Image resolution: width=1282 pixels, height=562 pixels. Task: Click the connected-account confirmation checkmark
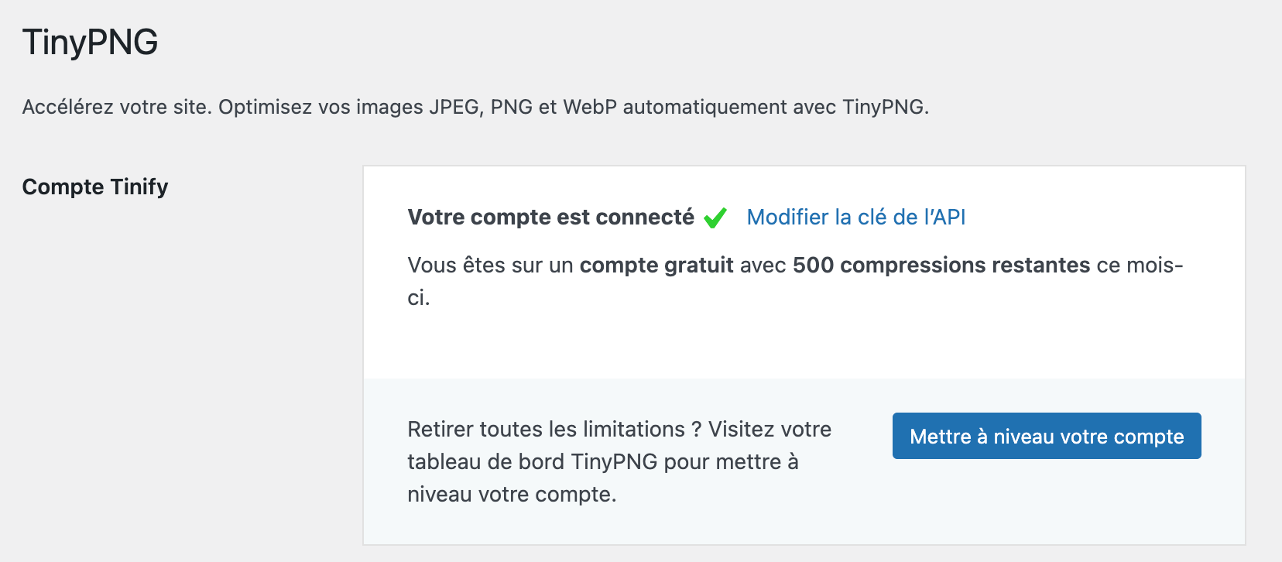point(714,218)
